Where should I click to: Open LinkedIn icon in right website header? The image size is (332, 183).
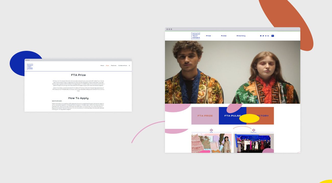[x=268, y=36]
